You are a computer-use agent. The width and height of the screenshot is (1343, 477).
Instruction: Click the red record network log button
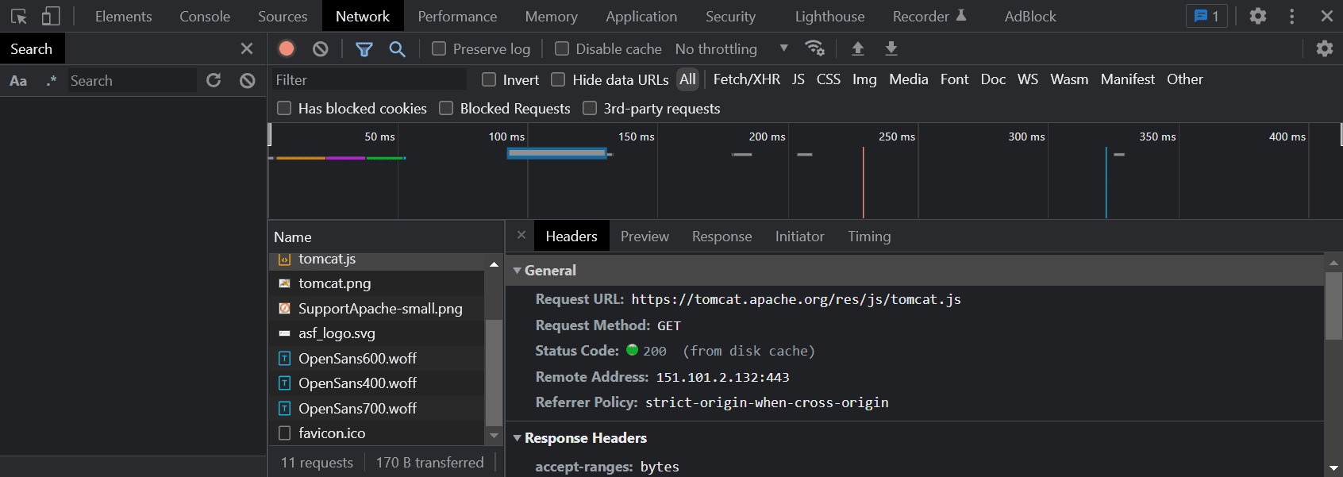coord(287,49)
